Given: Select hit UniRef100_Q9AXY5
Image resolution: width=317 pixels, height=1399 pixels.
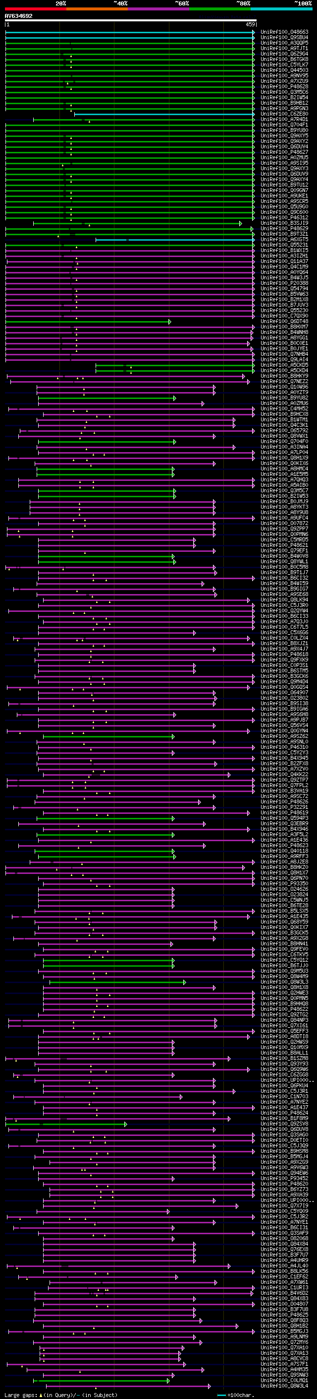Looking at the screenshot, I should pyautogui.click(x=284, y=136).
